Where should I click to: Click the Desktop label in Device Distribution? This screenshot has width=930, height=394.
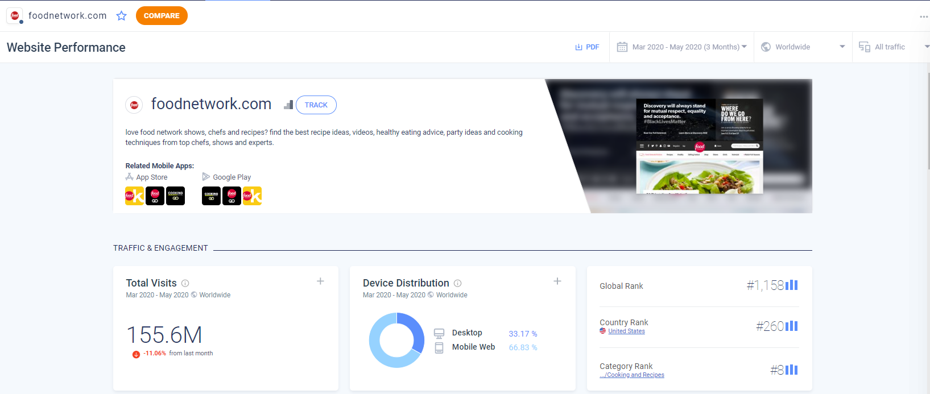click(467, 333)
